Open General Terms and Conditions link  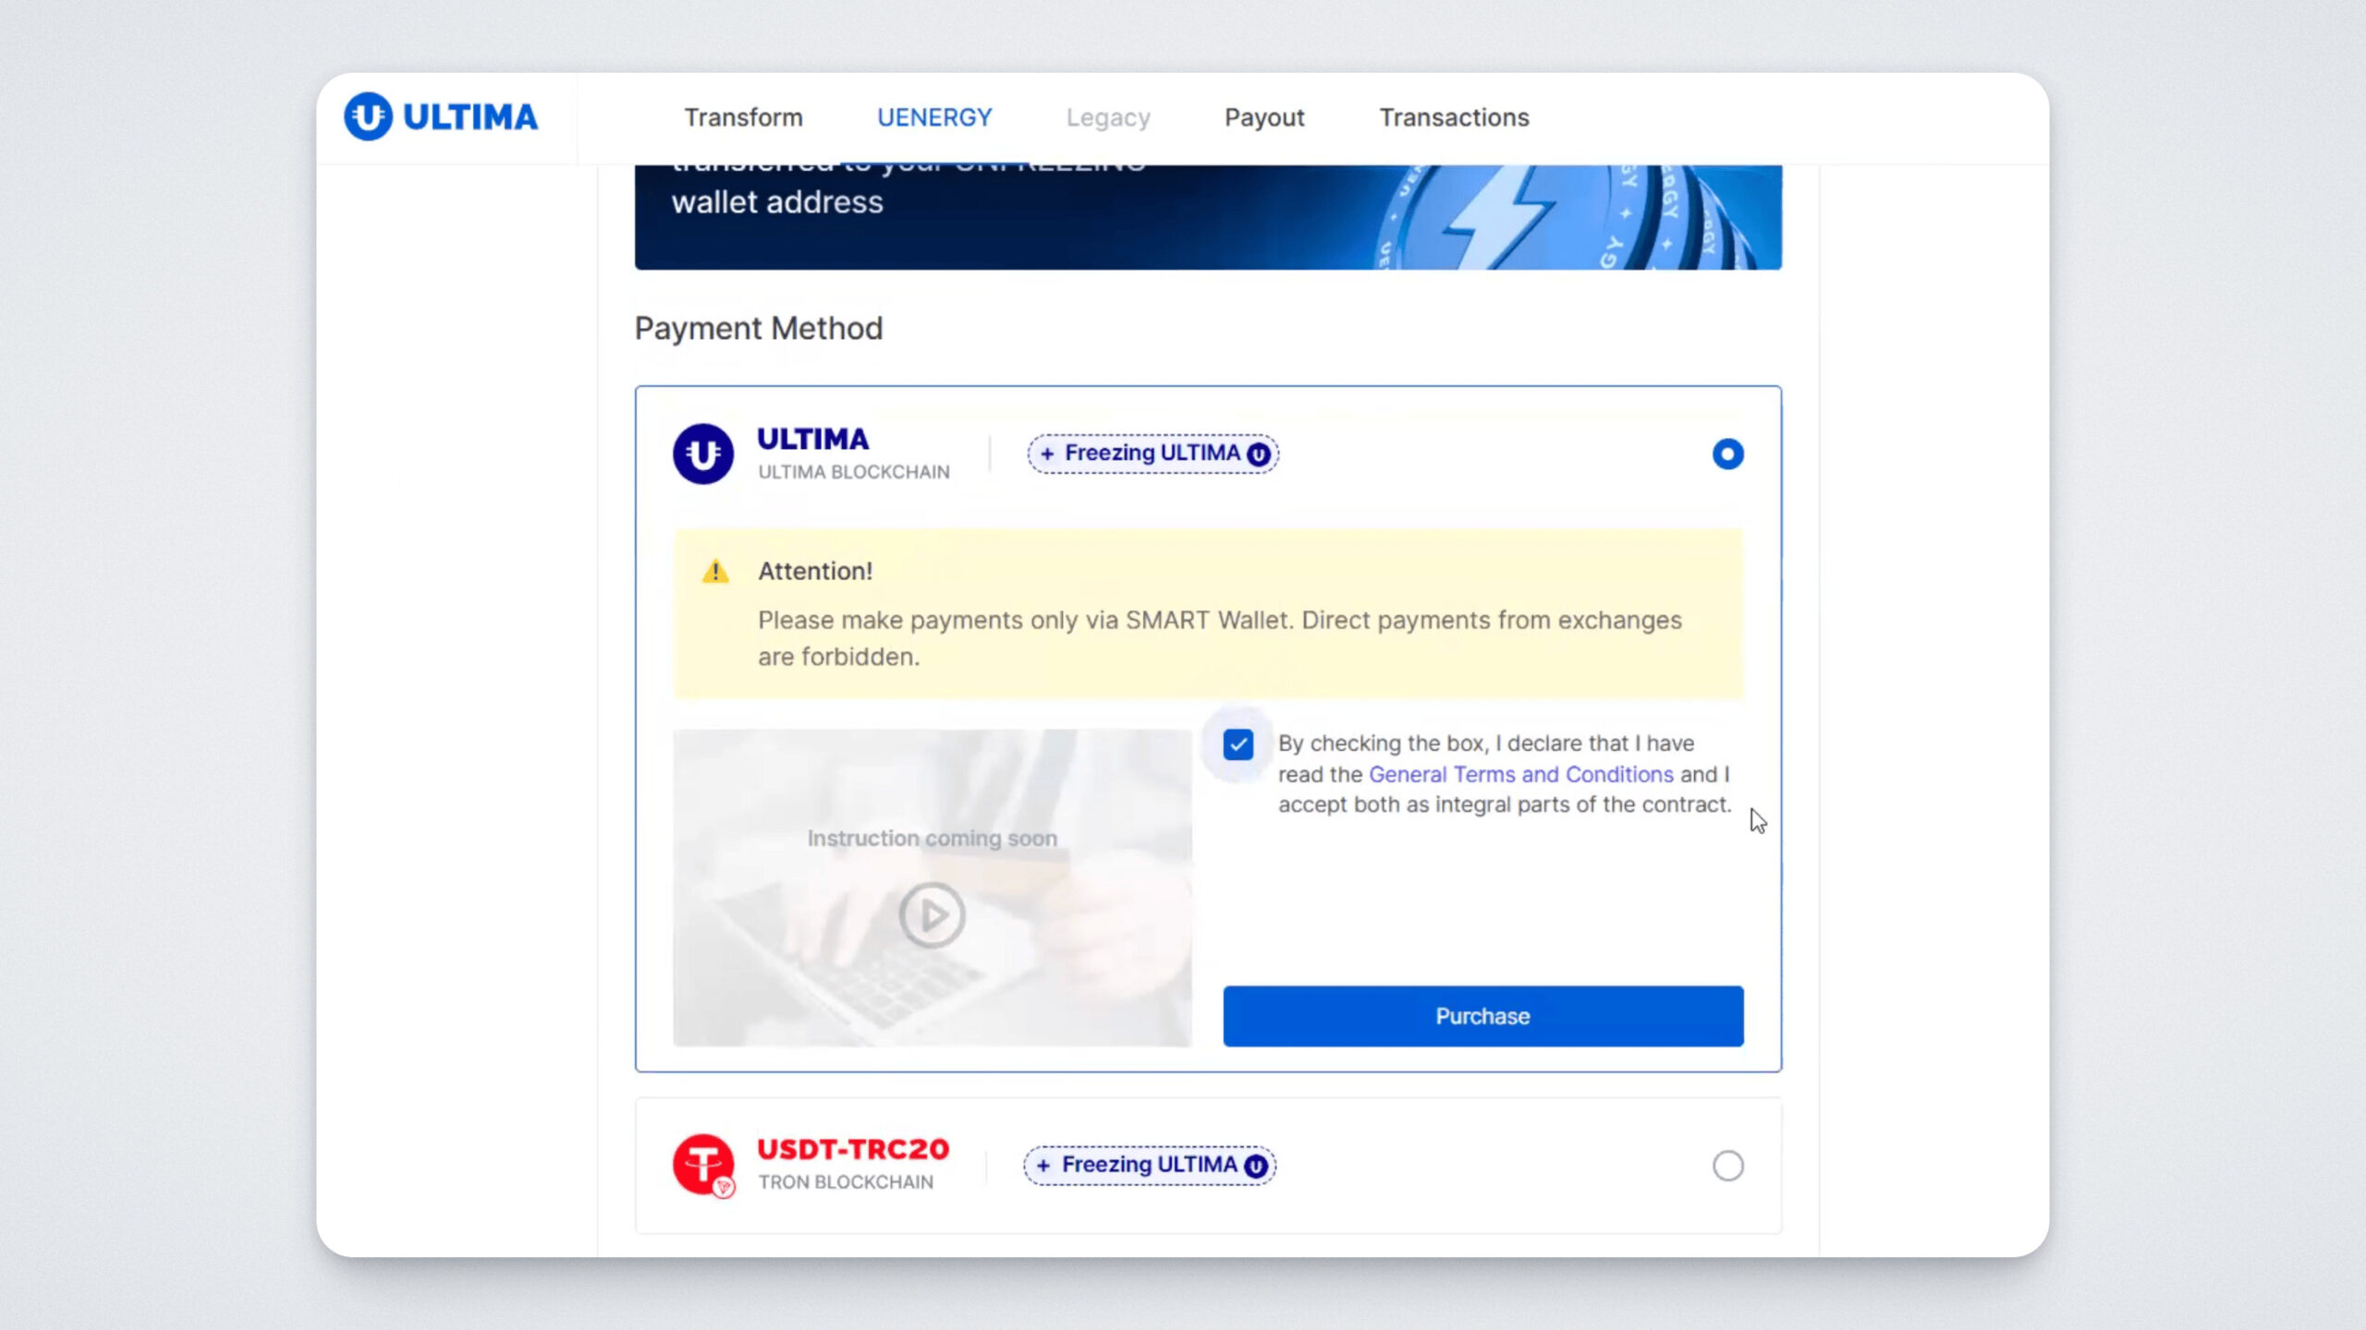(x=1520, y=774)
